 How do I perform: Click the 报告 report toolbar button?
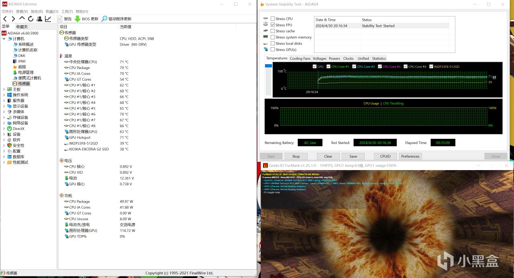[64, 19]
